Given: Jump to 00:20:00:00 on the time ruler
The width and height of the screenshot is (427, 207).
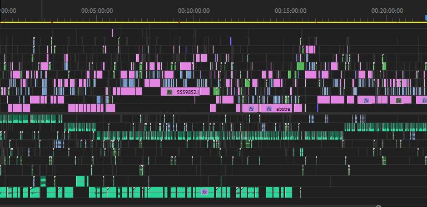Looking at the screenshot, I should click(387, 11).
